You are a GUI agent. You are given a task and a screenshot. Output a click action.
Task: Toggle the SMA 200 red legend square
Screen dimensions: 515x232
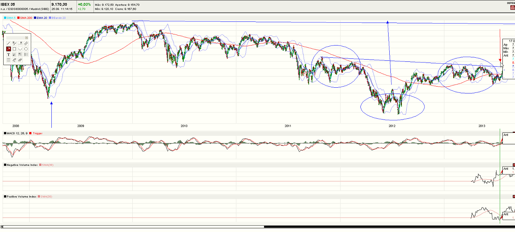tap(18, 18)
